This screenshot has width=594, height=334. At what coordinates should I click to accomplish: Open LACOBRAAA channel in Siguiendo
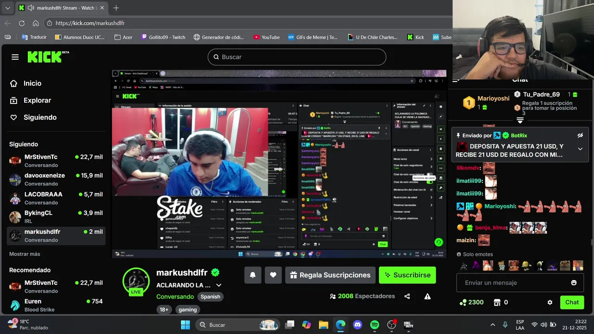(x=57, y=198)
